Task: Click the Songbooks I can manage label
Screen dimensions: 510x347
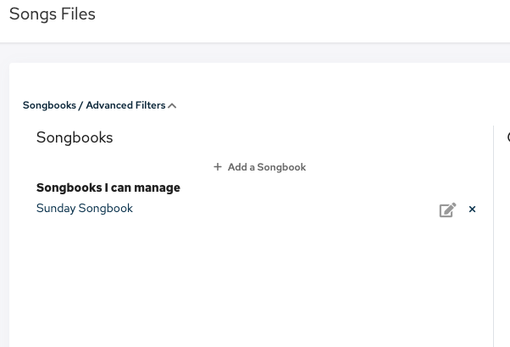Action: (108, 187)
